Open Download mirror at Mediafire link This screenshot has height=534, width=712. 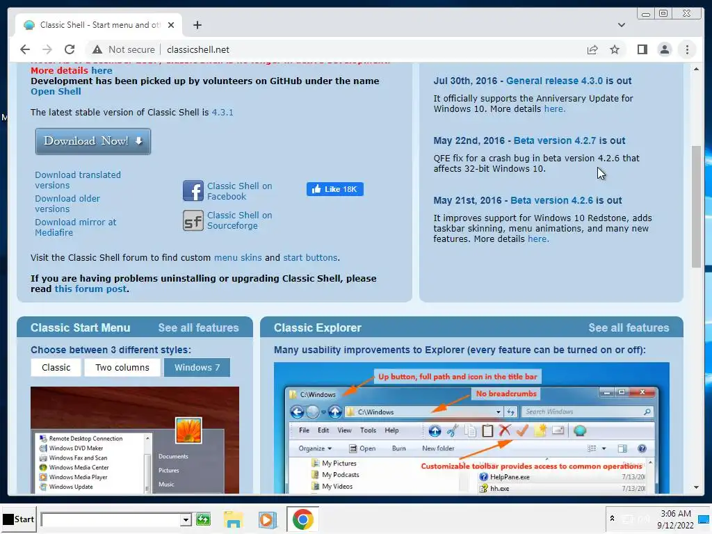pos(76,227)
